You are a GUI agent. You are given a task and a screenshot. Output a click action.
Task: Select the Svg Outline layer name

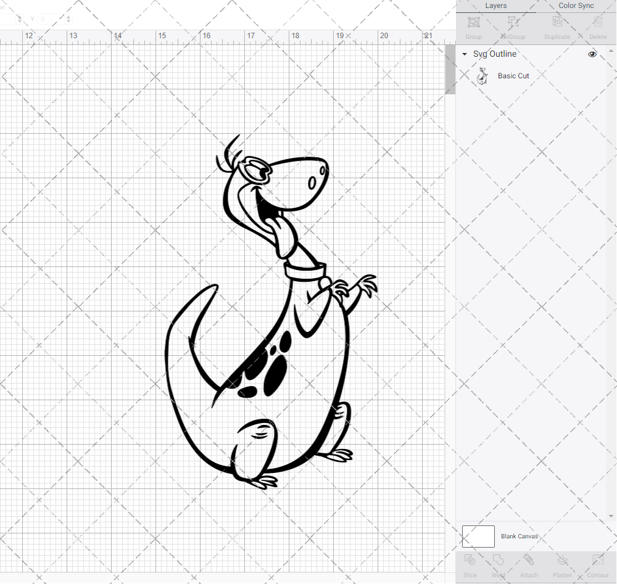point(495,54)
